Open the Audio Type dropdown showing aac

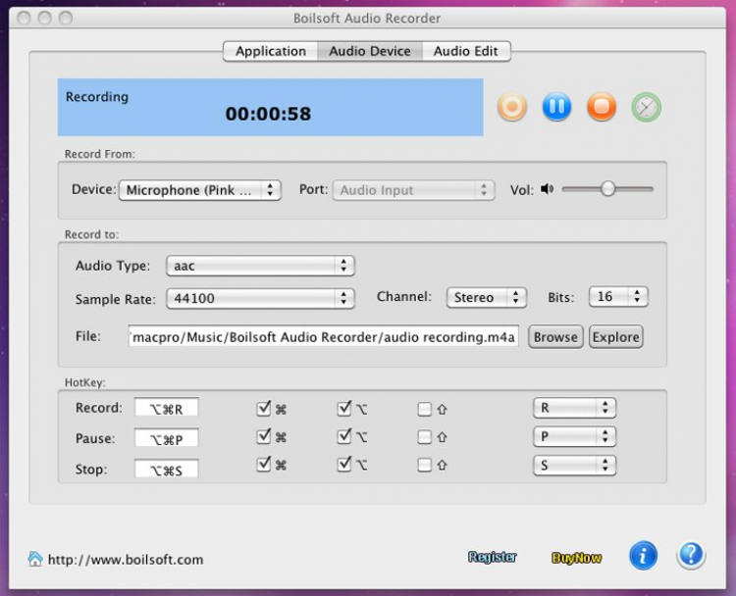pos(260,266)
